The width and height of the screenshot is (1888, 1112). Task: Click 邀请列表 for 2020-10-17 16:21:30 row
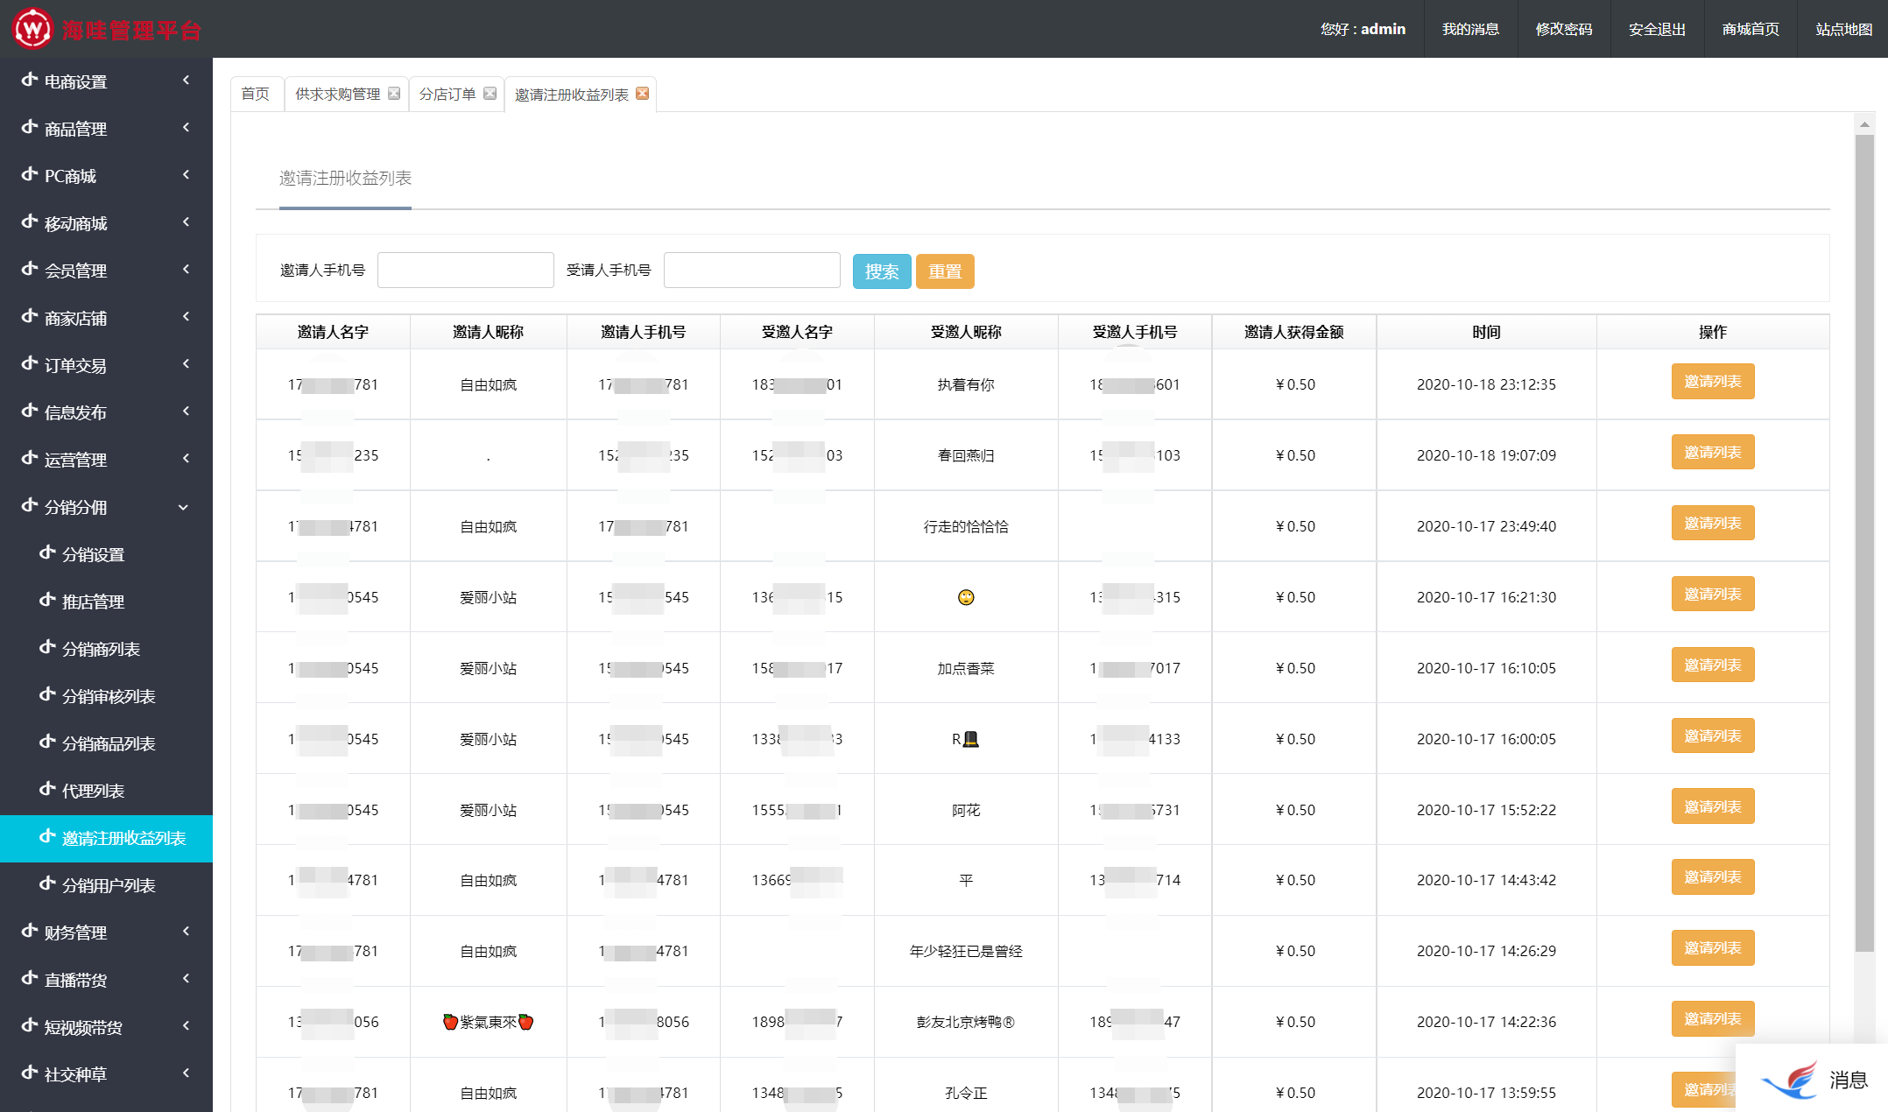click(x=1712, y=595)
